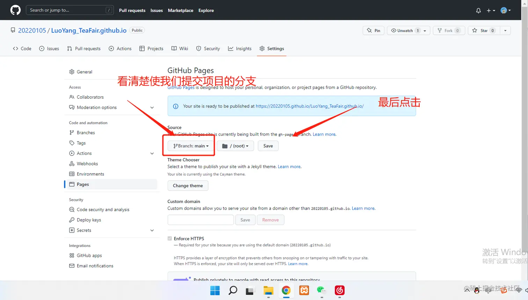Open the published site URL link
The width and height of the screenshot is (528, 300).
pyautogui.click(x=309, y=106)
